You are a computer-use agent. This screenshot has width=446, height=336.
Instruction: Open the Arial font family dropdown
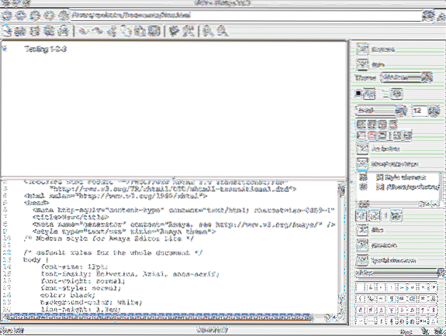click(x=381, y=111)
